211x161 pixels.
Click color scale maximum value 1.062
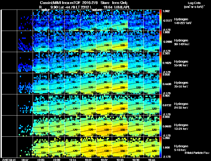coord(166,11)
